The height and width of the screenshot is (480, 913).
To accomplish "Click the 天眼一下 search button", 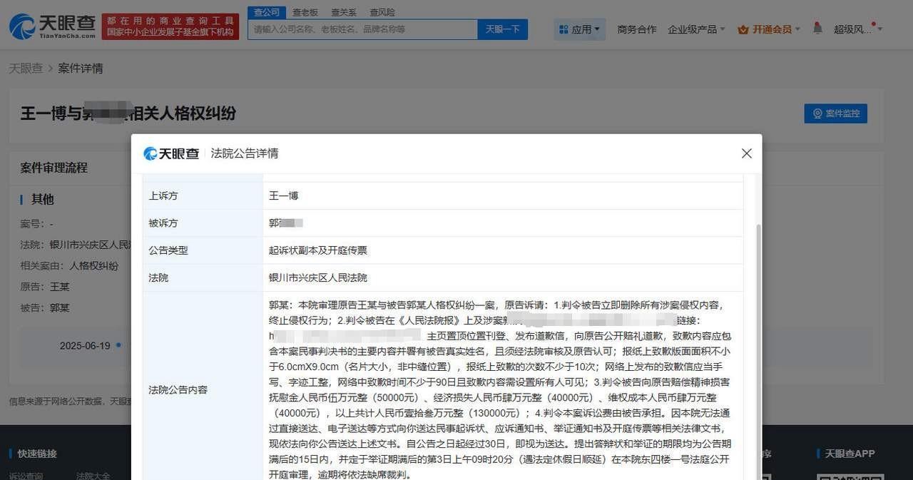I will [502, 29].
